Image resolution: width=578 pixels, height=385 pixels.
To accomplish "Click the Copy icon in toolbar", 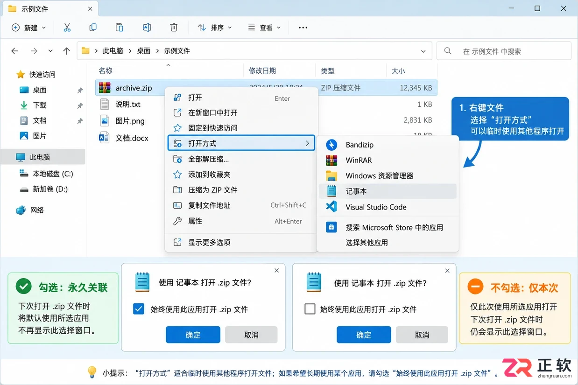I will pyautogui.click(x=93, y=28).
